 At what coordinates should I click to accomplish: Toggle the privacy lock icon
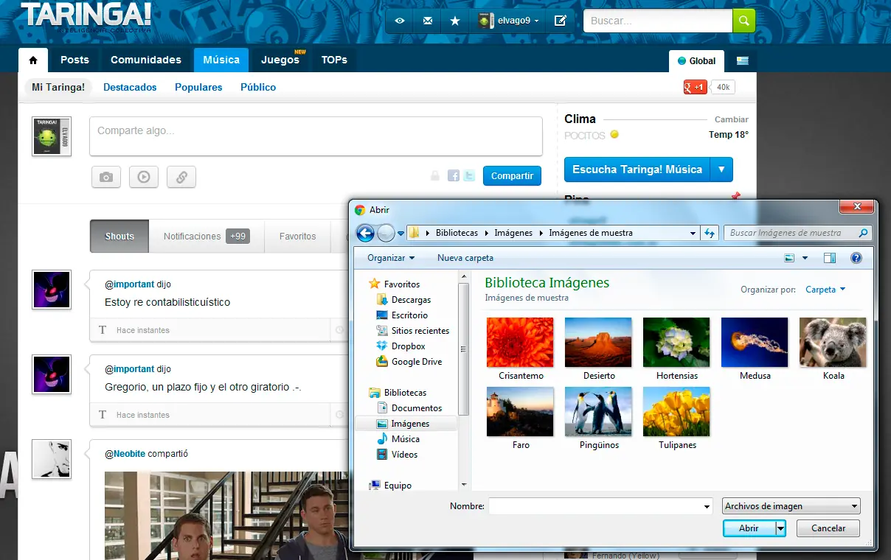point(435,175)
